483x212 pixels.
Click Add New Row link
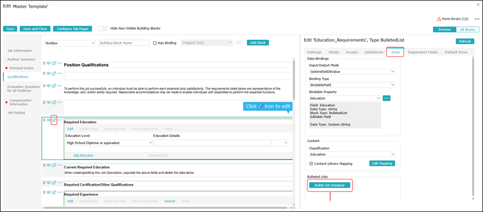[83, 155]
